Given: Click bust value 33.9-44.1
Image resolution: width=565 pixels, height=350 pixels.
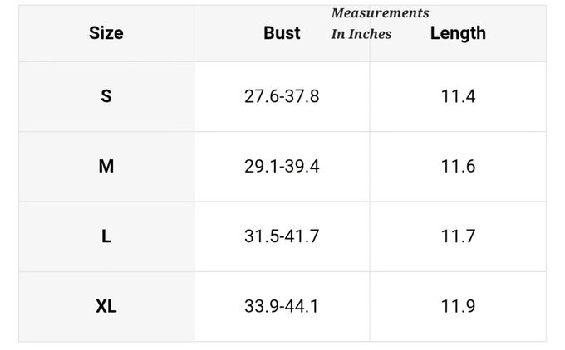Looking at the screenshot, I should tap(282, 307).
